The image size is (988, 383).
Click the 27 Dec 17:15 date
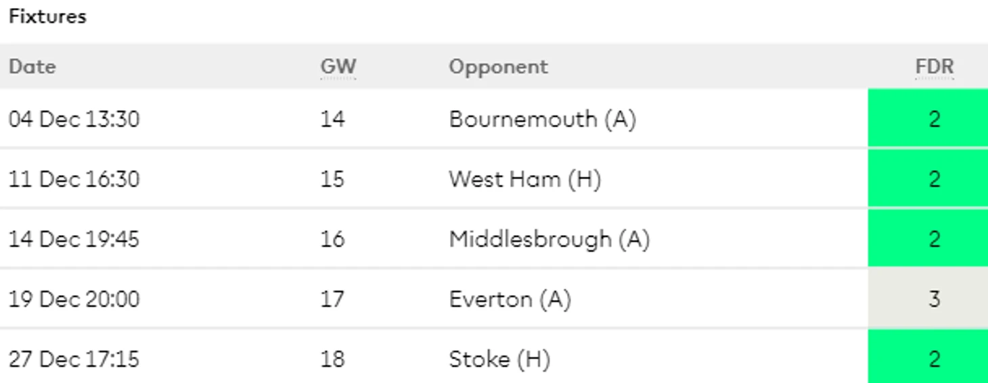click(74, 358)
